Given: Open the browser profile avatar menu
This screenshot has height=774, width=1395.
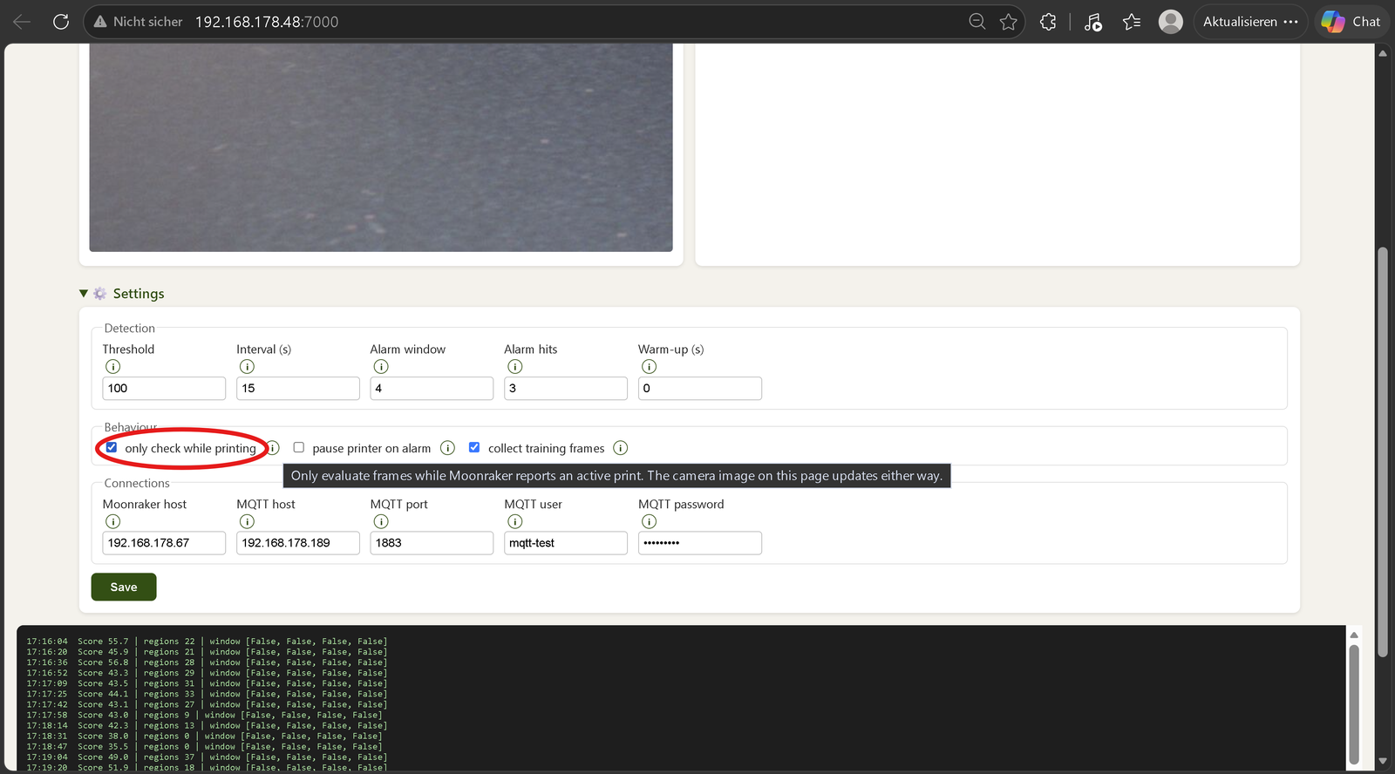Looking at the screenshot, I should click(x=1171, y=22).
